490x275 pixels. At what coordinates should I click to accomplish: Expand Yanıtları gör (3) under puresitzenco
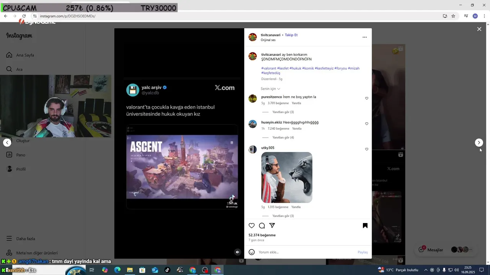coord(283,112)
